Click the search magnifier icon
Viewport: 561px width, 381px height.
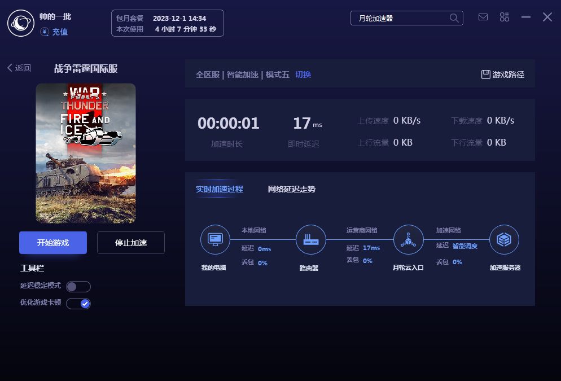pos(454,18)
